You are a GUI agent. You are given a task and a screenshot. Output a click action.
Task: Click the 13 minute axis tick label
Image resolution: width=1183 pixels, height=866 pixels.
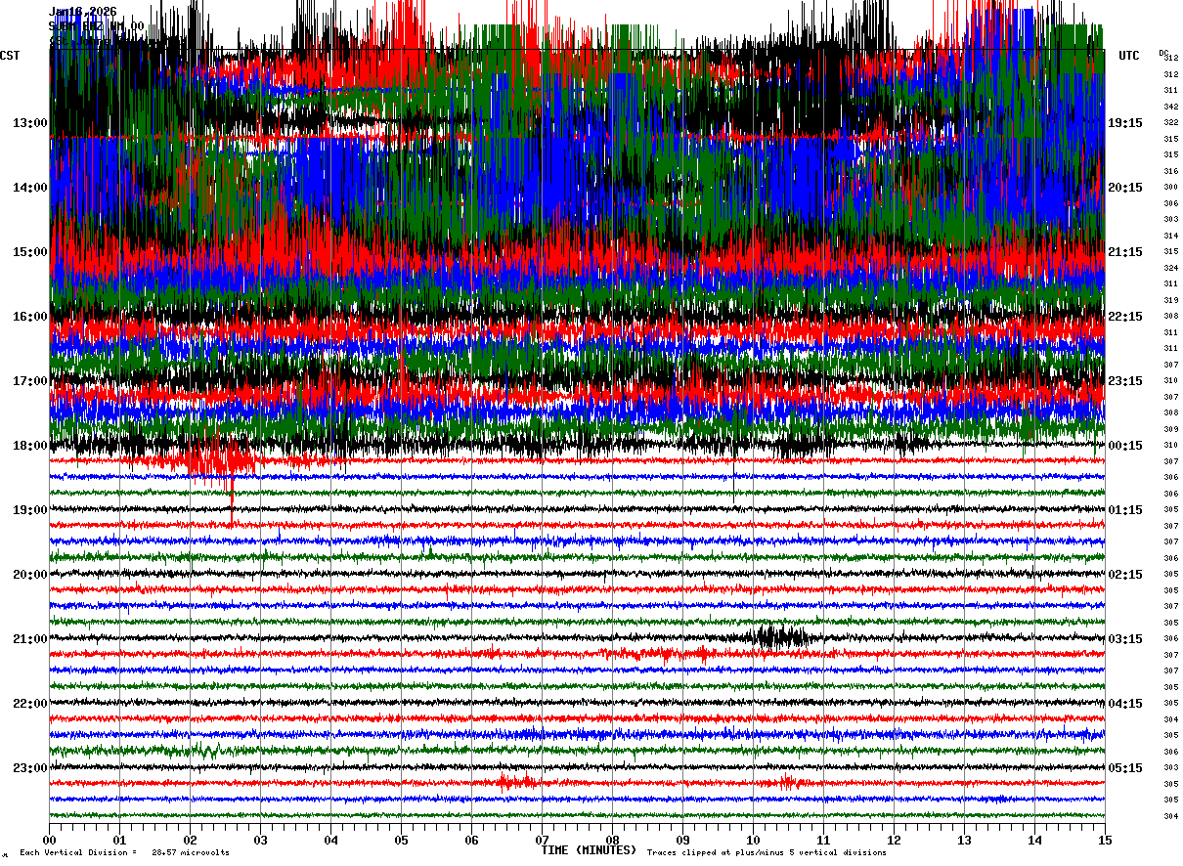[964, 840]
